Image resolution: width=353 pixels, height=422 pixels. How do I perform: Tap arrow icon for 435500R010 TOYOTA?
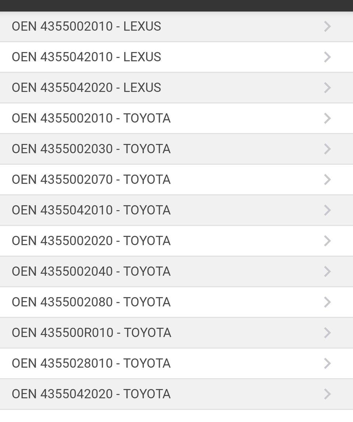click(x=327, y=333)
